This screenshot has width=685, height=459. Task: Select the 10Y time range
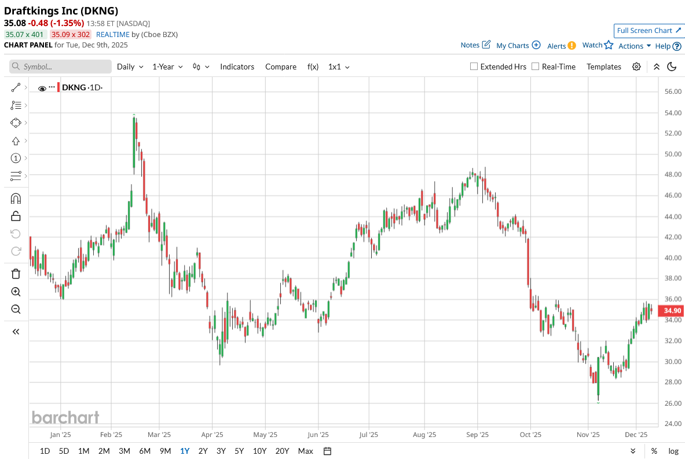tap(259, 451)
